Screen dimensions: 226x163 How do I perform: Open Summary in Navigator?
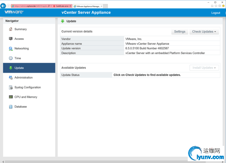pos(29,29)
